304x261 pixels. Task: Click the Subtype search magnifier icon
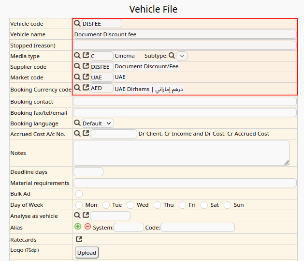[x=172, y=56]
